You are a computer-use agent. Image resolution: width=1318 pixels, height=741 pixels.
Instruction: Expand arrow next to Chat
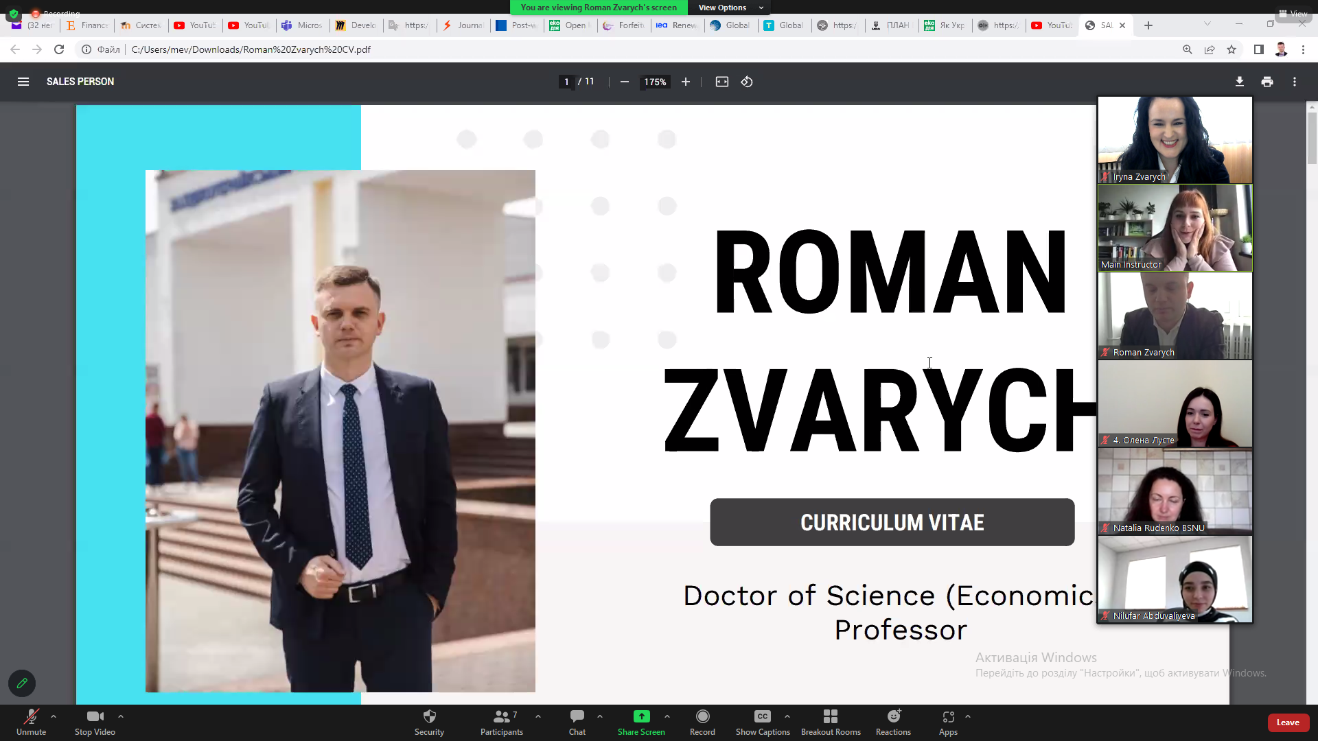point(600,716)
